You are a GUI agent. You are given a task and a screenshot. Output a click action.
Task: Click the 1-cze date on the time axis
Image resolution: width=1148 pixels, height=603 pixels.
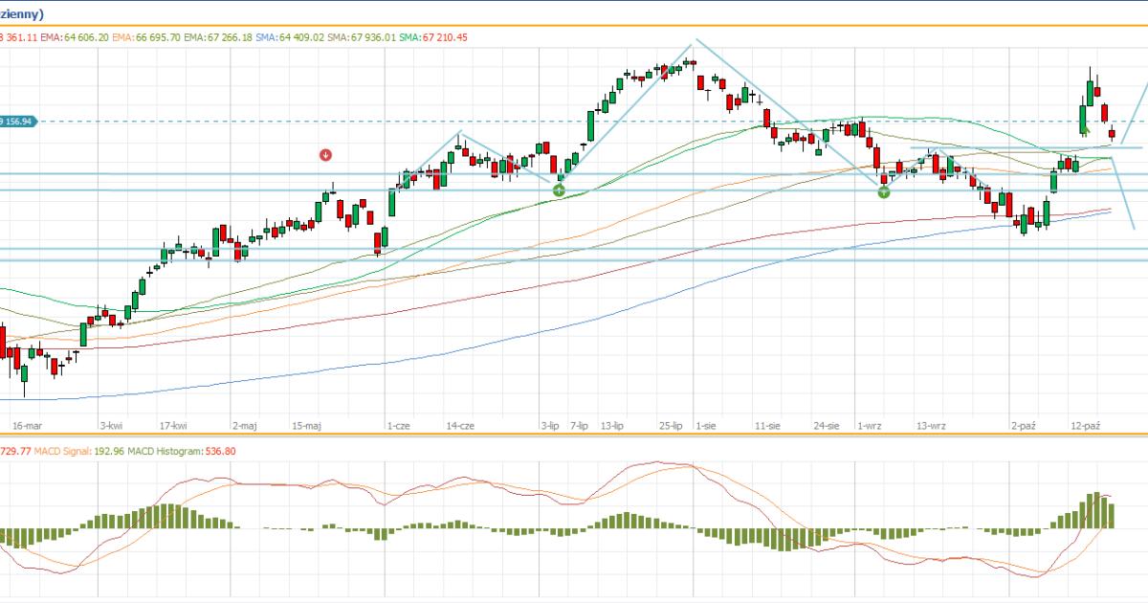tap(399, 425)
